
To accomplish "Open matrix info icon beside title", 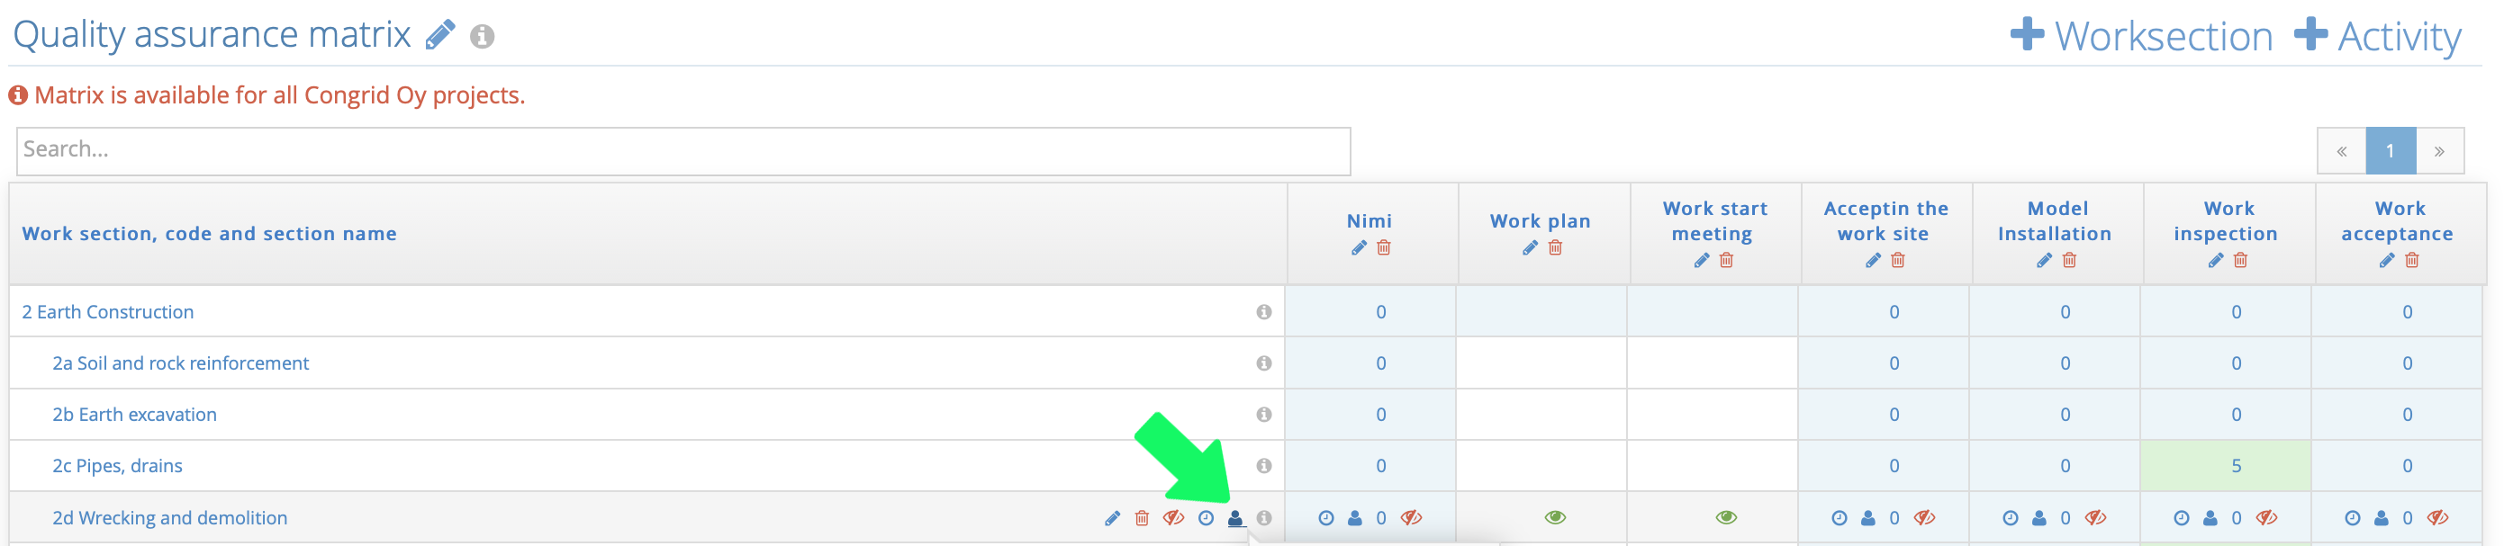I will (x=482, y=37).
